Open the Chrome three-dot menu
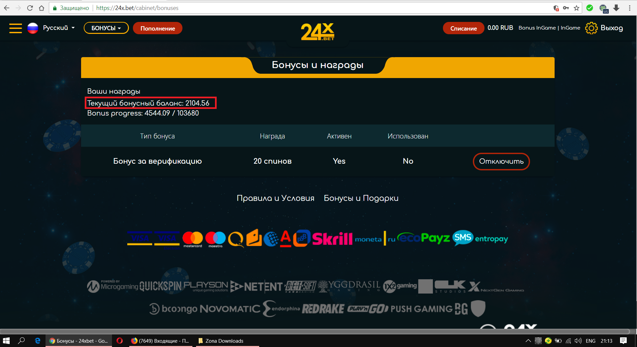Viewport: 637px width, 347px height. point(630,8)
